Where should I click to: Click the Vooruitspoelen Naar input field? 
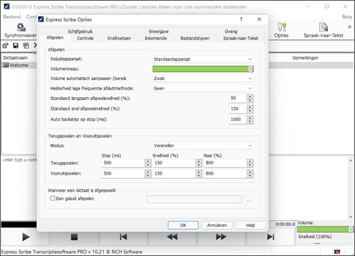point(225,173)
